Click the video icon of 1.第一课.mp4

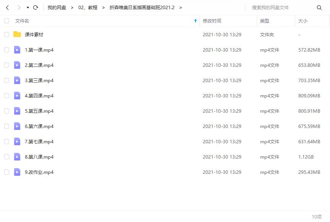pos(17,50)
